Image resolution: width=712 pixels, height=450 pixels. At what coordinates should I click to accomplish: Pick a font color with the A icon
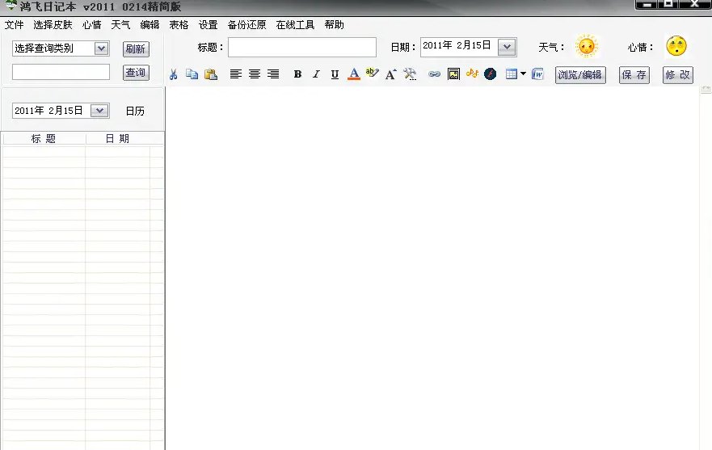point(353,74)
